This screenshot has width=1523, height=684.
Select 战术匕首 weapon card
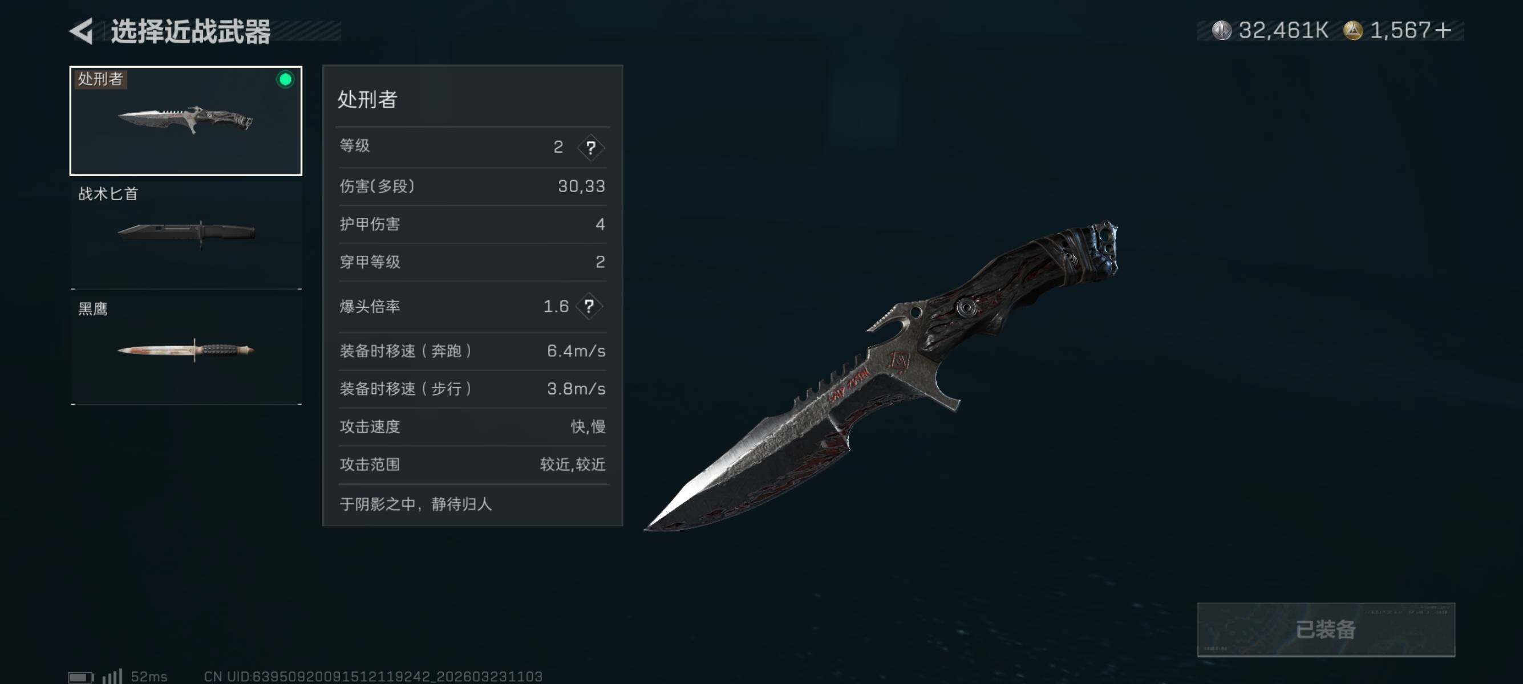tap(186, 235)
